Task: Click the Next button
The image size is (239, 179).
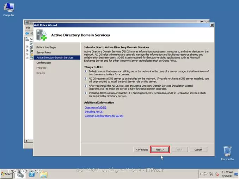Action: pyautogui.click(x=160, y=150)
